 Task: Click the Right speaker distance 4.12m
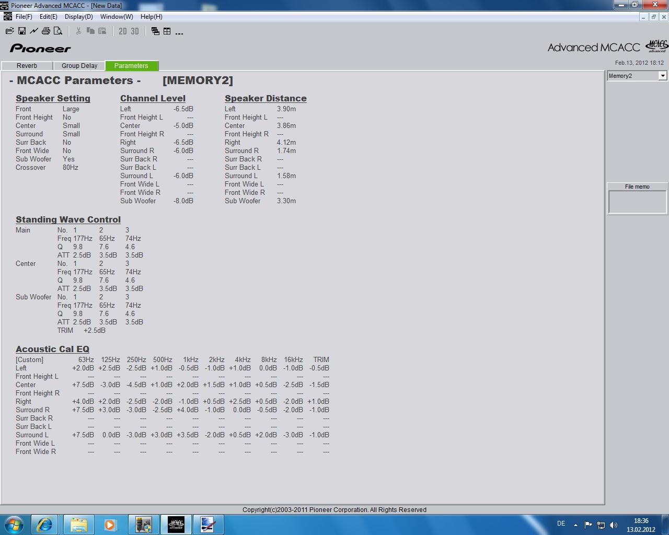pyautogui.click(x=286, y=142)
